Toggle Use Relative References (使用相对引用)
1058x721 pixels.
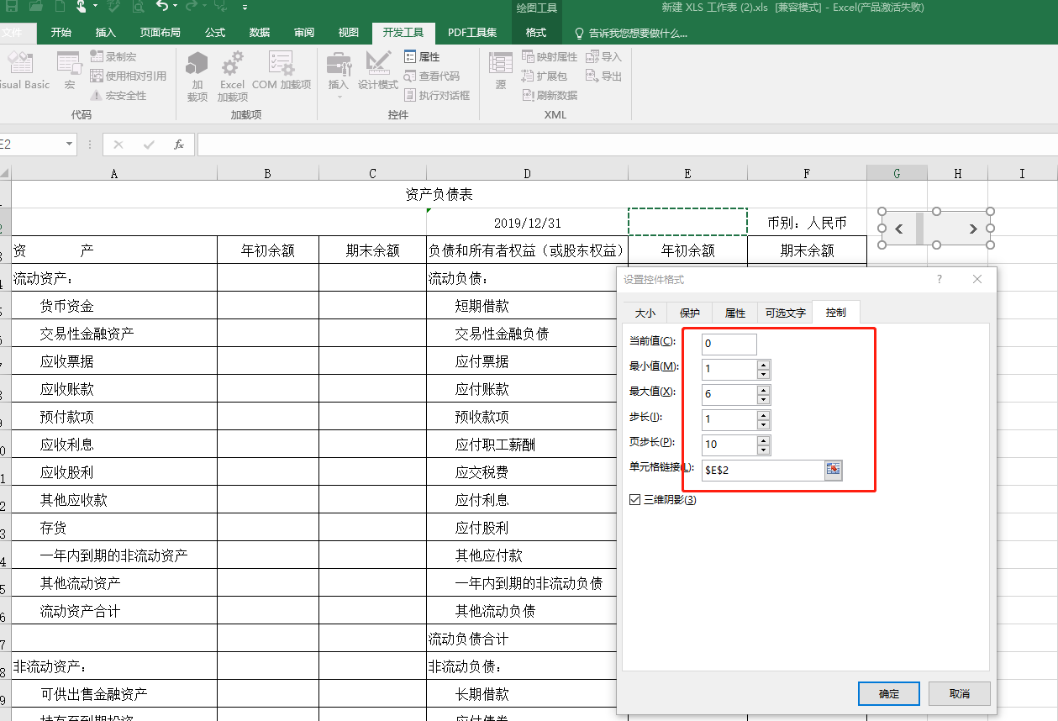128,76
